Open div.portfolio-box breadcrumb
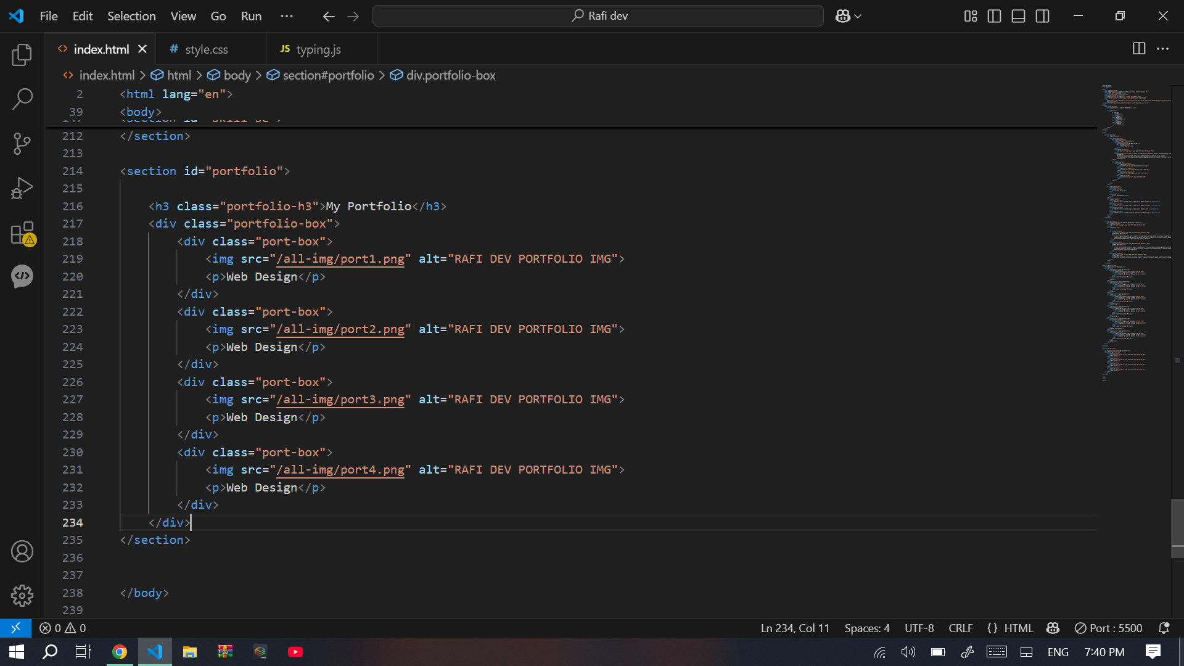The width and height of the screenshot is (1184, 666). [443, 75]
